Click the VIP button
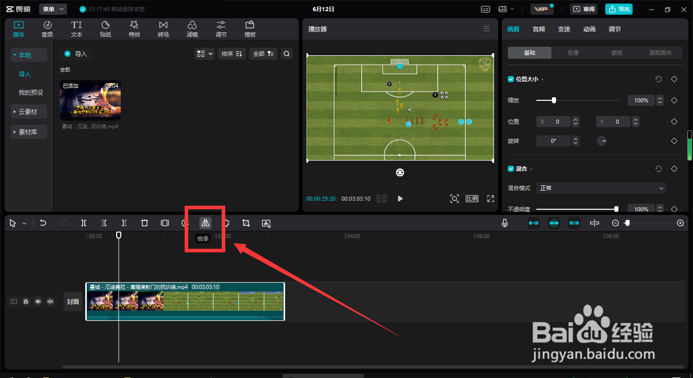This screenshot has width=693, height=378. point(542,9)
